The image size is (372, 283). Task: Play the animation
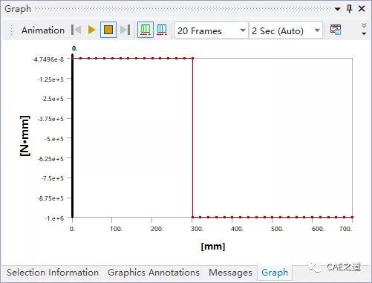91,30
